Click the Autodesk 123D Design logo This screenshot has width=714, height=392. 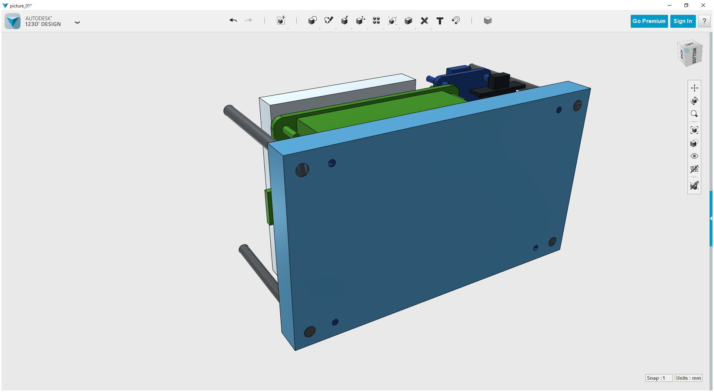tap(13, 21)
